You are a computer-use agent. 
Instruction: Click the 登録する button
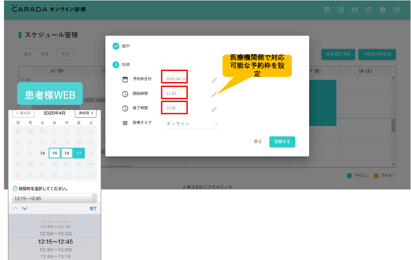[282, 142]
